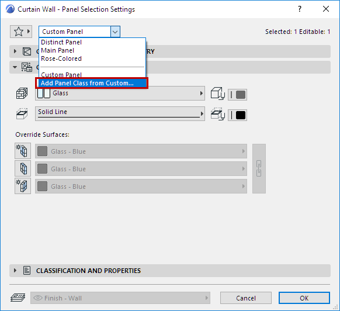Confirm with the OK button

tap(304, 298)
